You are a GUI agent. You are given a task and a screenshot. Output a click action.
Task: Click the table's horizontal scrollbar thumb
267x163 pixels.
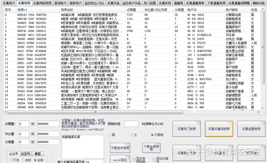click(95, 112)
